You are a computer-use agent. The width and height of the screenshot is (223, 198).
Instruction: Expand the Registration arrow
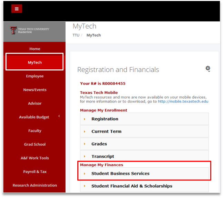pyautogui.click(x=85, y=119)
